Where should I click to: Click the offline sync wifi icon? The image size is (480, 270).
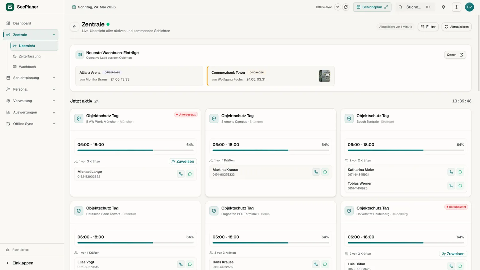[x=337, y=7]
